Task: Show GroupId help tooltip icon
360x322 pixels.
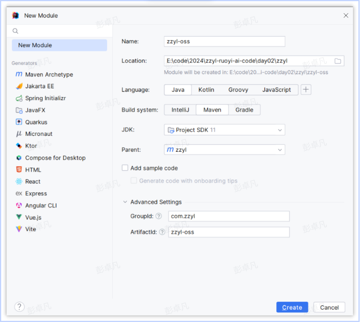Action: 159,216
